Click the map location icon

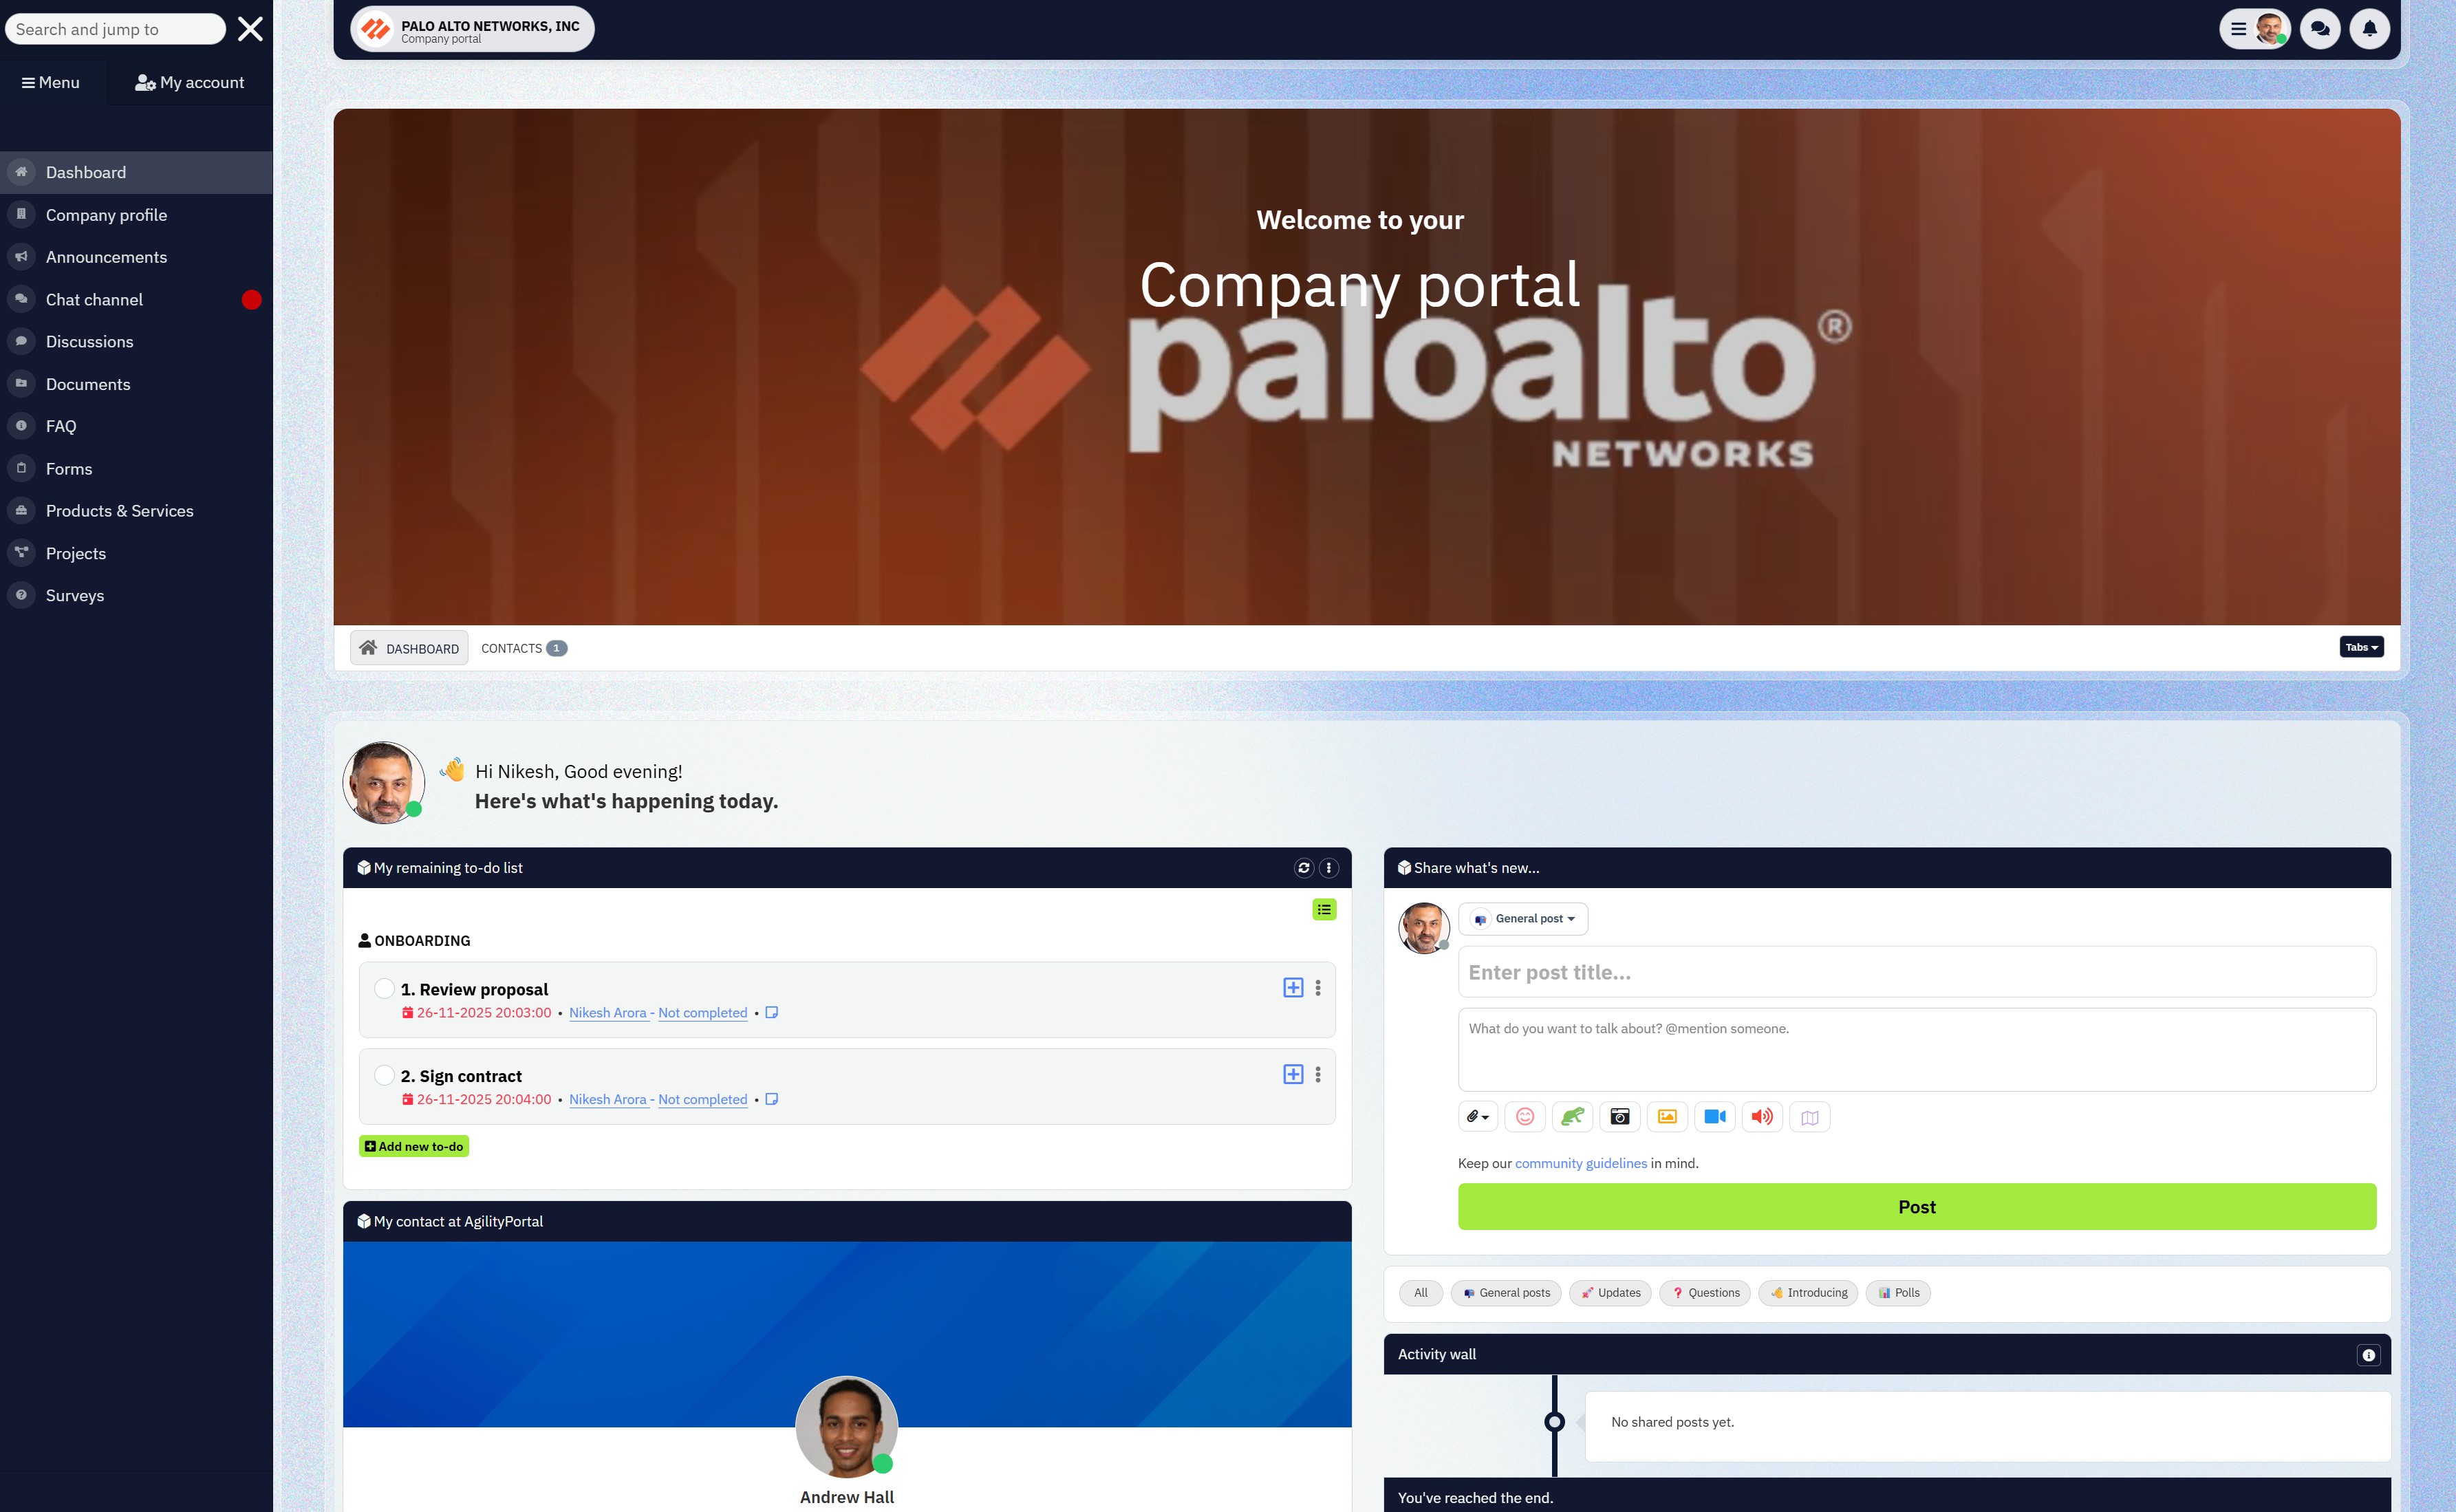pos(1809,1117)
